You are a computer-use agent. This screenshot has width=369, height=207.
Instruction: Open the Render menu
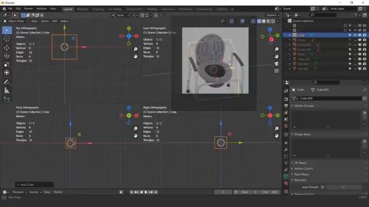tap(28, 9)
